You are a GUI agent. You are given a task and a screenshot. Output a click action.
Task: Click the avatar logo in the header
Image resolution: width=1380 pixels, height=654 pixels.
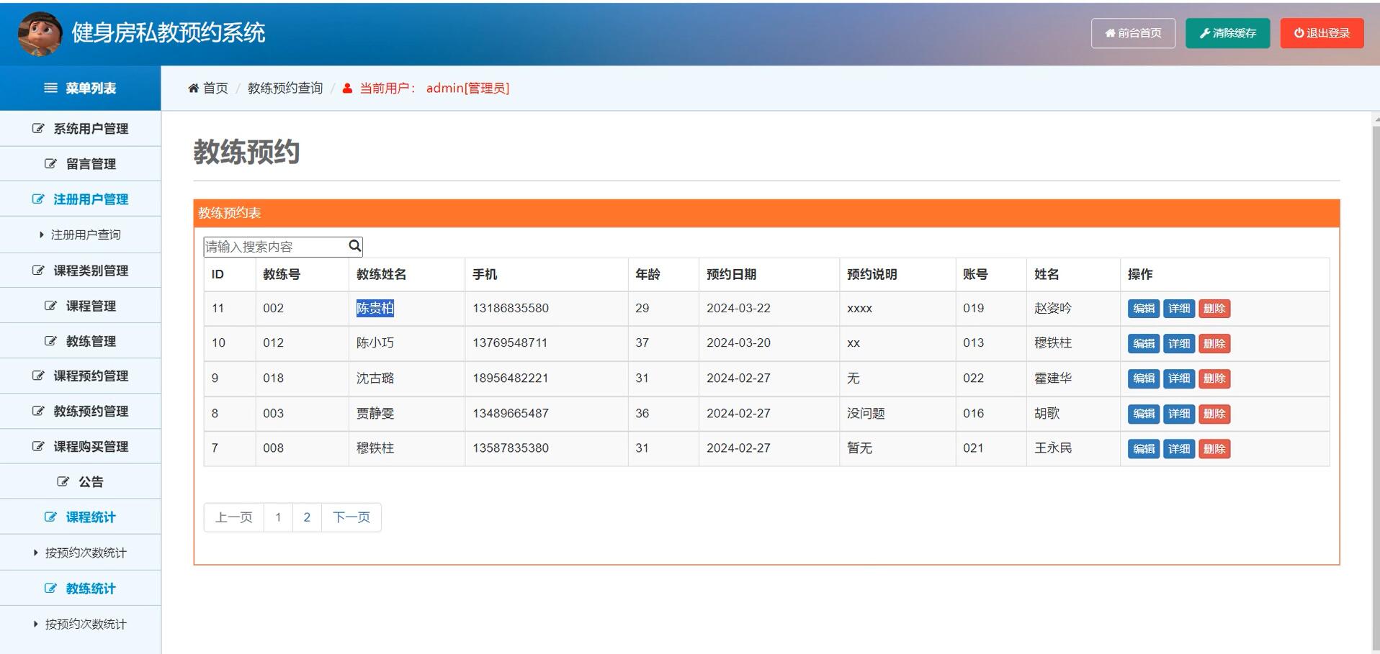(x=40, y=33)
